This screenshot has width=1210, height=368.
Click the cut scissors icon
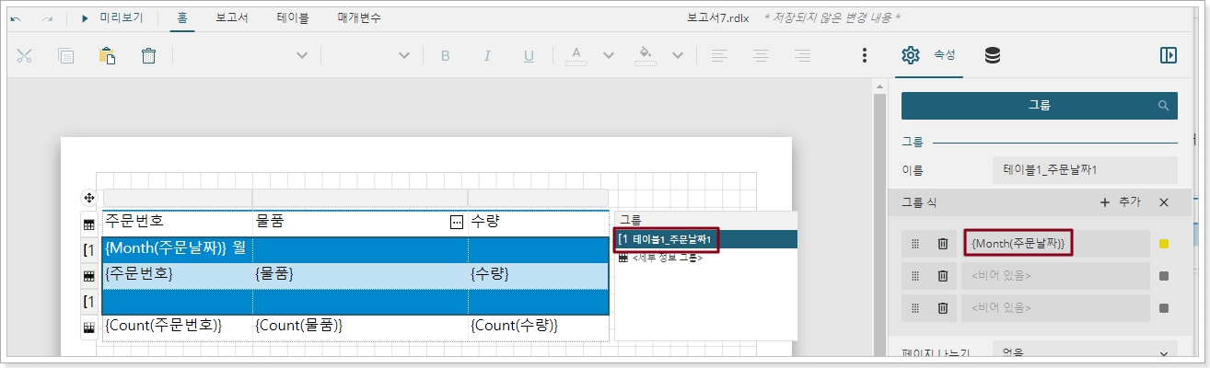(25, 55)
